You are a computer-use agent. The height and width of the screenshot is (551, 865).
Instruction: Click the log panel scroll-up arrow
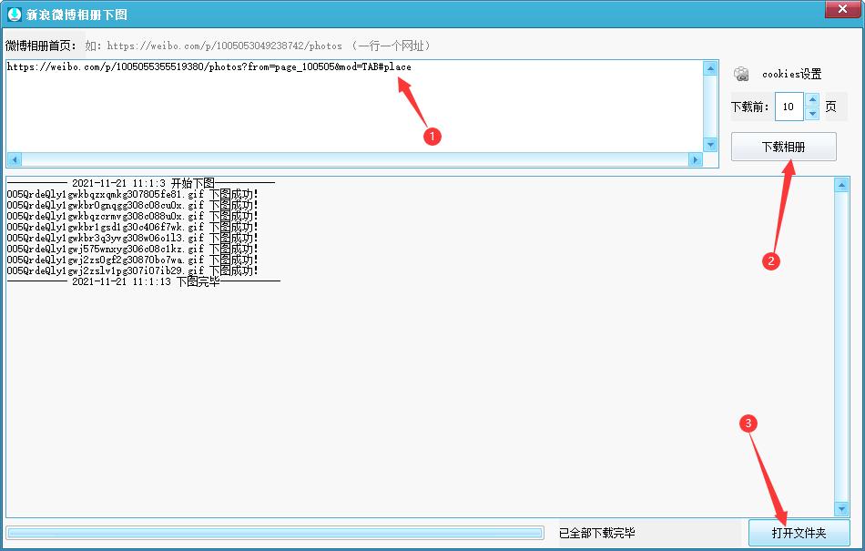pos(841,185)
